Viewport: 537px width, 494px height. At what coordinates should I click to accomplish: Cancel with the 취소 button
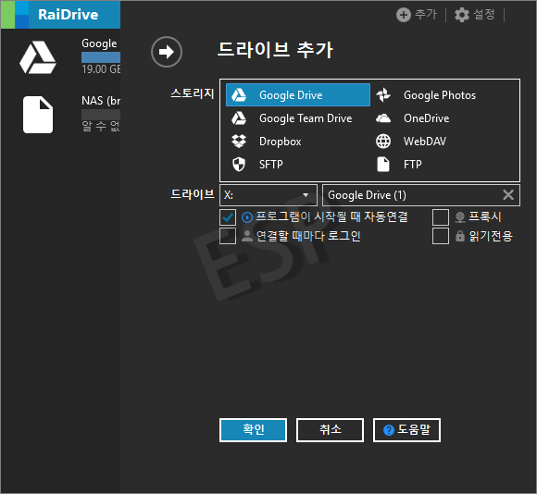click(330, 429)
